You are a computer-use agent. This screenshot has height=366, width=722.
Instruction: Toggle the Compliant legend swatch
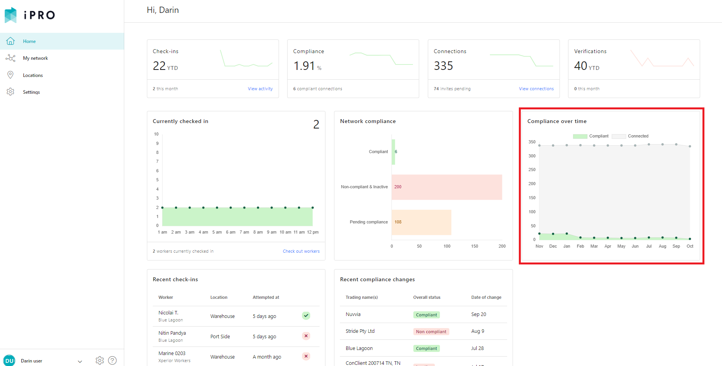pos(580,136)
